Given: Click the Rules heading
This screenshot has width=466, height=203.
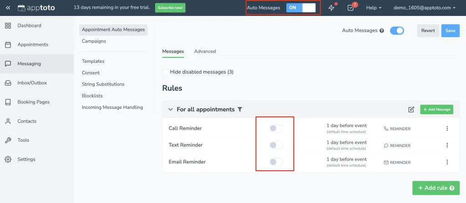Looking at the screenshot, I should pos(172,88).
